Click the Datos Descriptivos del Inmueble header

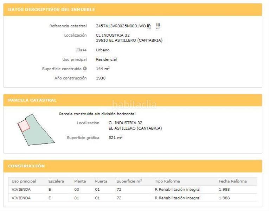[51, 10]
